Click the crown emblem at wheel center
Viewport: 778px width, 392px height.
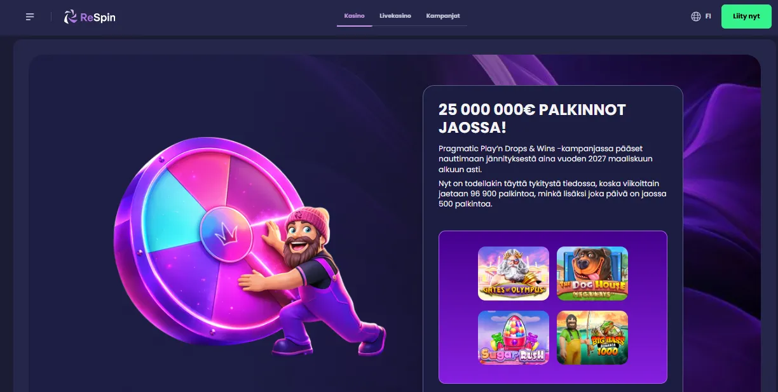(226, 233)
